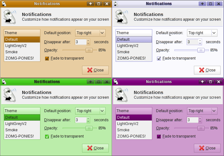
Task: Click the window menu icon in the purple title bar
Action: 116,82
